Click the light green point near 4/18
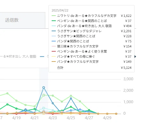This screenshot has height=123, width=146. tap(7, 93)
